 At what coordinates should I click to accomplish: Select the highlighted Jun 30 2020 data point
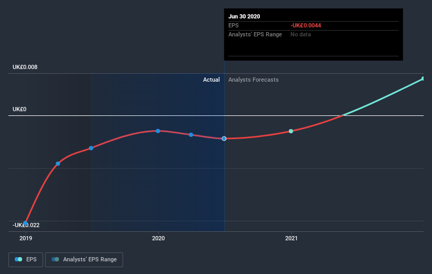(x=224, y=139)
